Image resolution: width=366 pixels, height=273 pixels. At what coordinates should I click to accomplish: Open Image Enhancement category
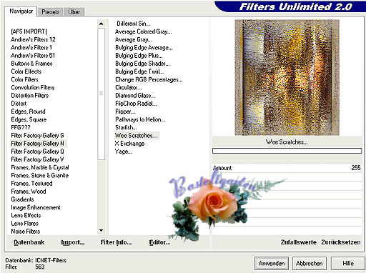(x=36, y=207)
